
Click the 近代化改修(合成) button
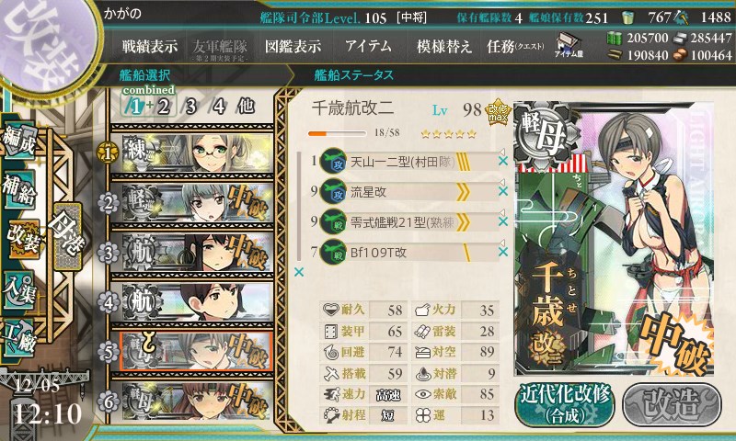pos(565,404)
